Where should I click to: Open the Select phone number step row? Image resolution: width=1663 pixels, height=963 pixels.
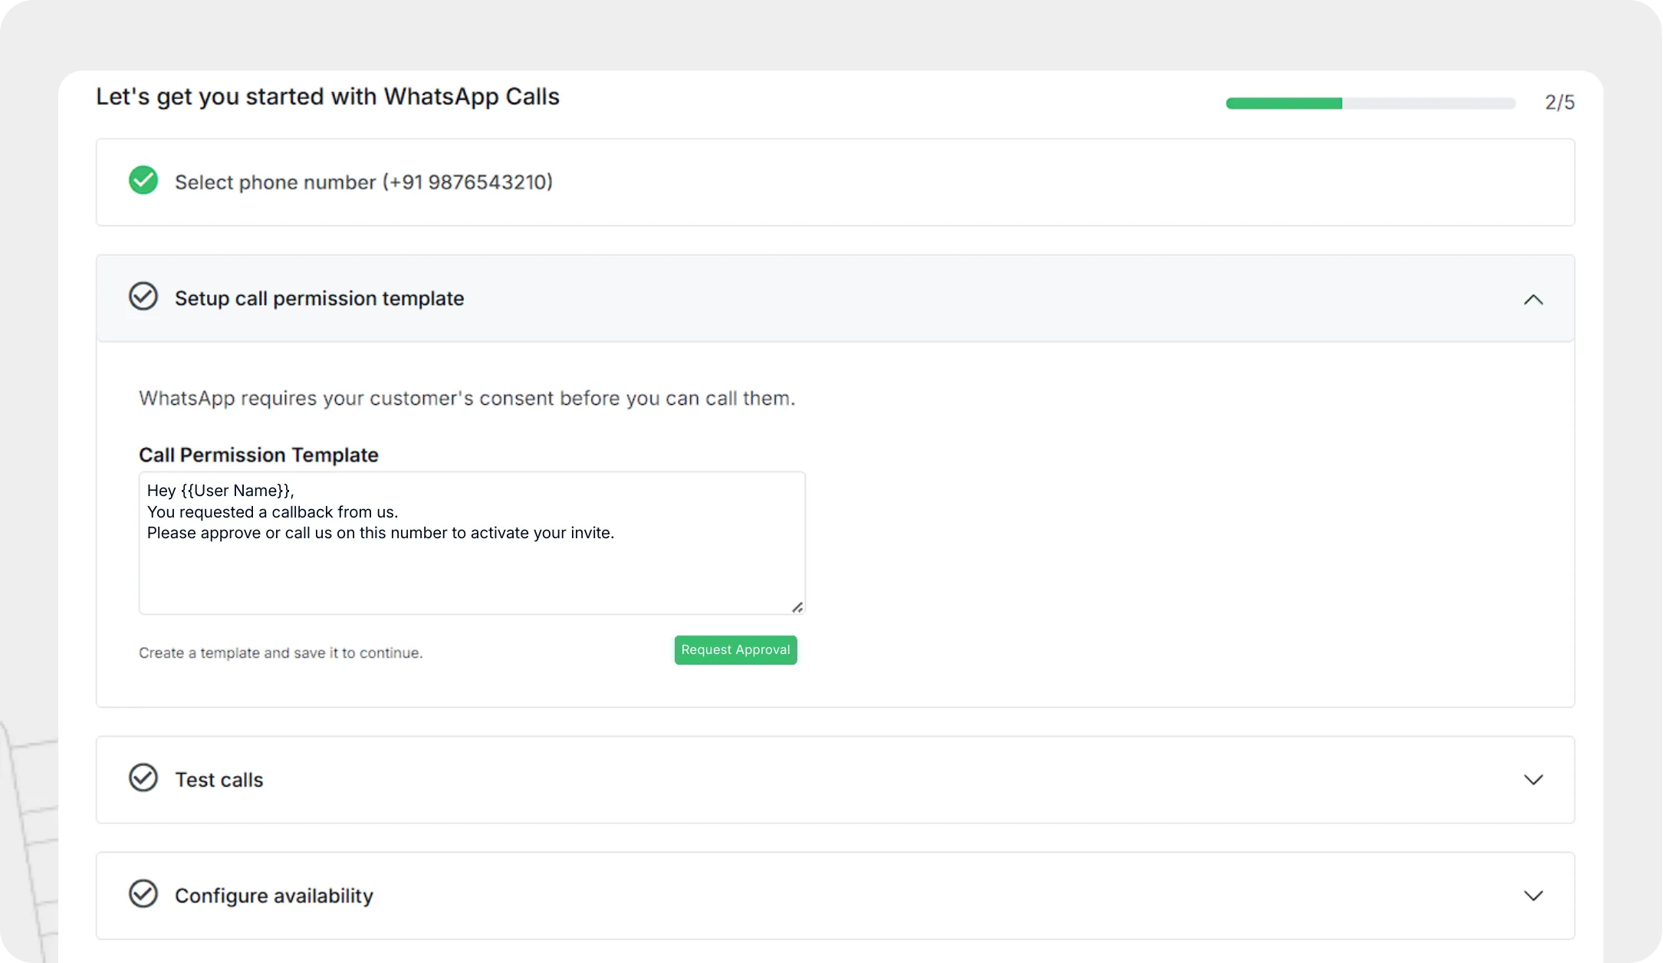point(835,182)
